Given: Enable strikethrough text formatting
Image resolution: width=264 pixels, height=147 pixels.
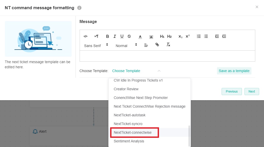Looking at the screenshot, I should pos(129,36).
